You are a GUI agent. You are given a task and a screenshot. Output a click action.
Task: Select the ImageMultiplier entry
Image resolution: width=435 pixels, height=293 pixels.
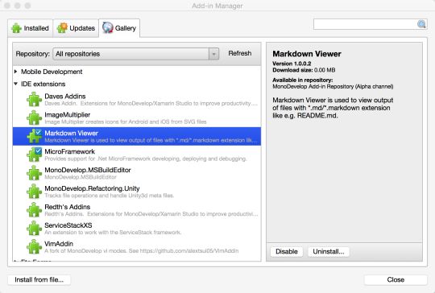[x=137, y=118]
